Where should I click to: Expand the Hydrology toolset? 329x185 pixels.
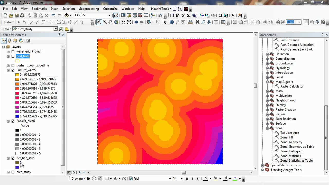click(267, 68)
